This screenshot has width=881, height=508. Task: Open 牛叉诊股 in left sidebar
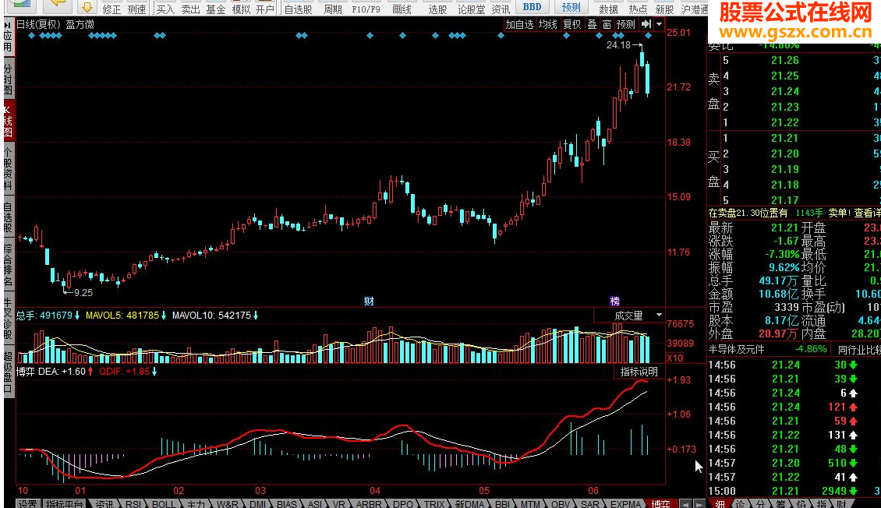pyautogui.click(x=8, y=318)
